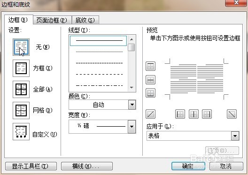Click the 显示工具栏(T) button
The height and width of the screenshot is (175, 248).
tap(31, 166)
